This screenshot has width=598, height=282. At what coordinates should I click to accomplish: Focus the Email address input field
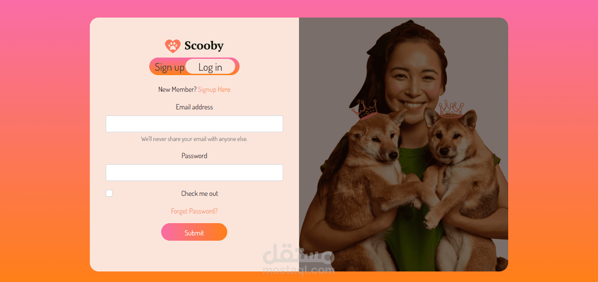point(194,124)
